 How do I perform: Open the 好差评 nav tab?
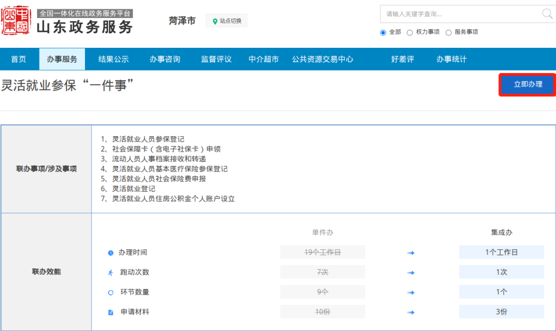tap(403, 59)
